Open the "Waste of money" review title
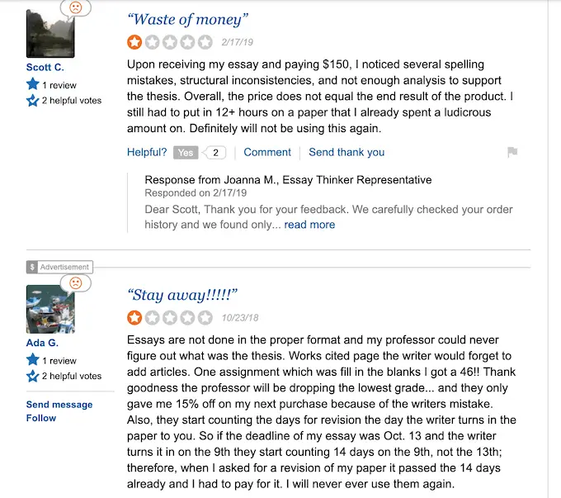The width and height of the screenshot is (561, 498). pyautogui.click(x=188, y=19)
